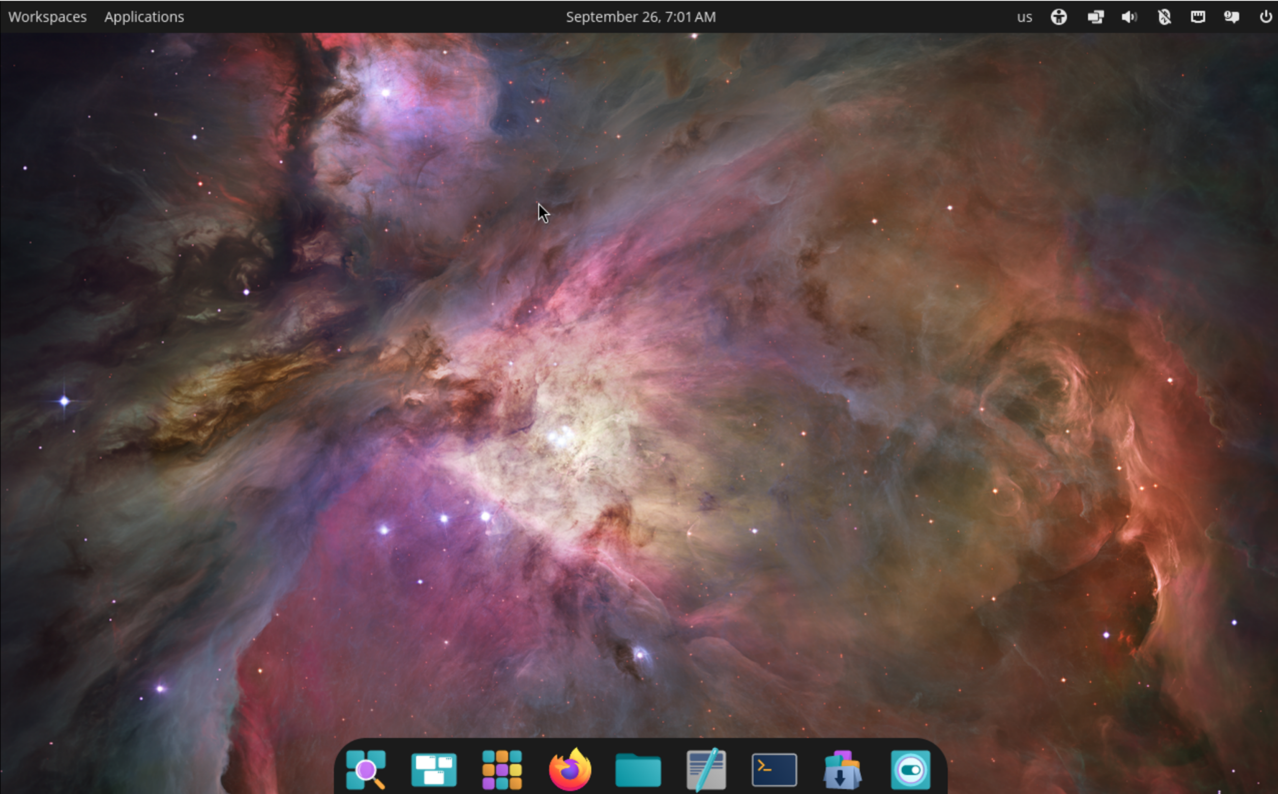Open the Applications menu
The width and height of the screenshot is (1278, 794).
click(x=144, y=16)
